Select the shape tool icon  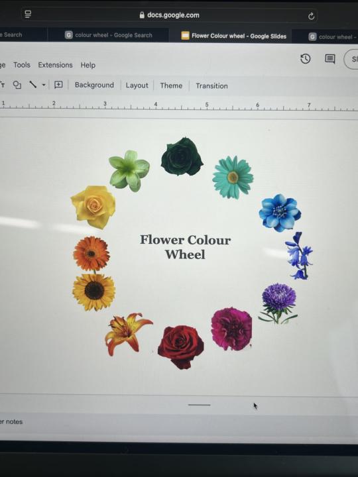pyautogui.click(x=17, y=85)
